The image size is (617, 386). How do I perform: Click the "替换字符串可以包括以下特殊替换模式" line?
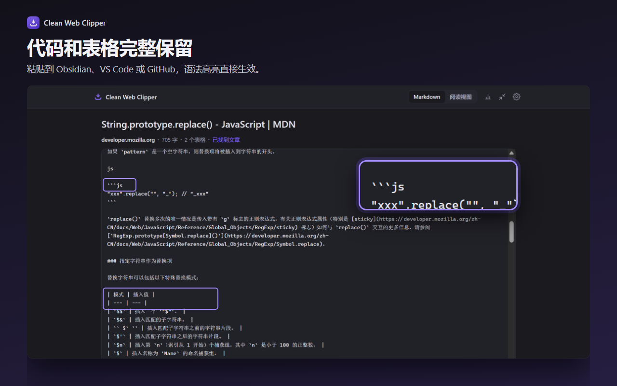153,277
